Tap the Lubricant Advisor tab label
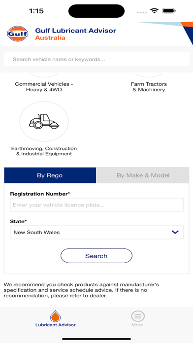Screen dimensions: 193x343 click(x=56, y=325)
